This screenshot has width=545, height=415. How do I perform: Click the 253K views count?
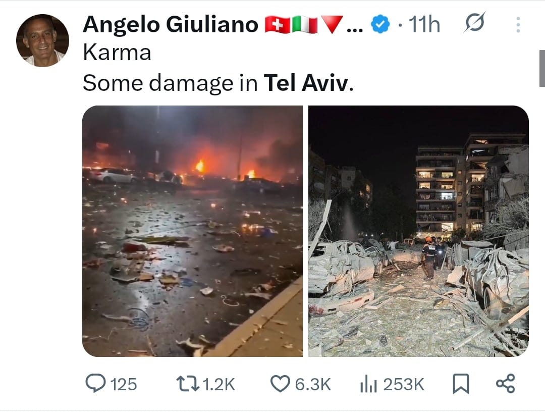pyautogui.click(x=404, y=384)
